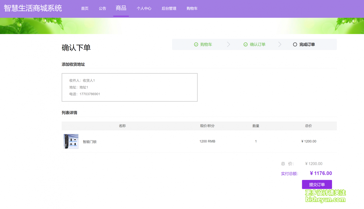Click the 提交订单 purple button

coord(317,184)
